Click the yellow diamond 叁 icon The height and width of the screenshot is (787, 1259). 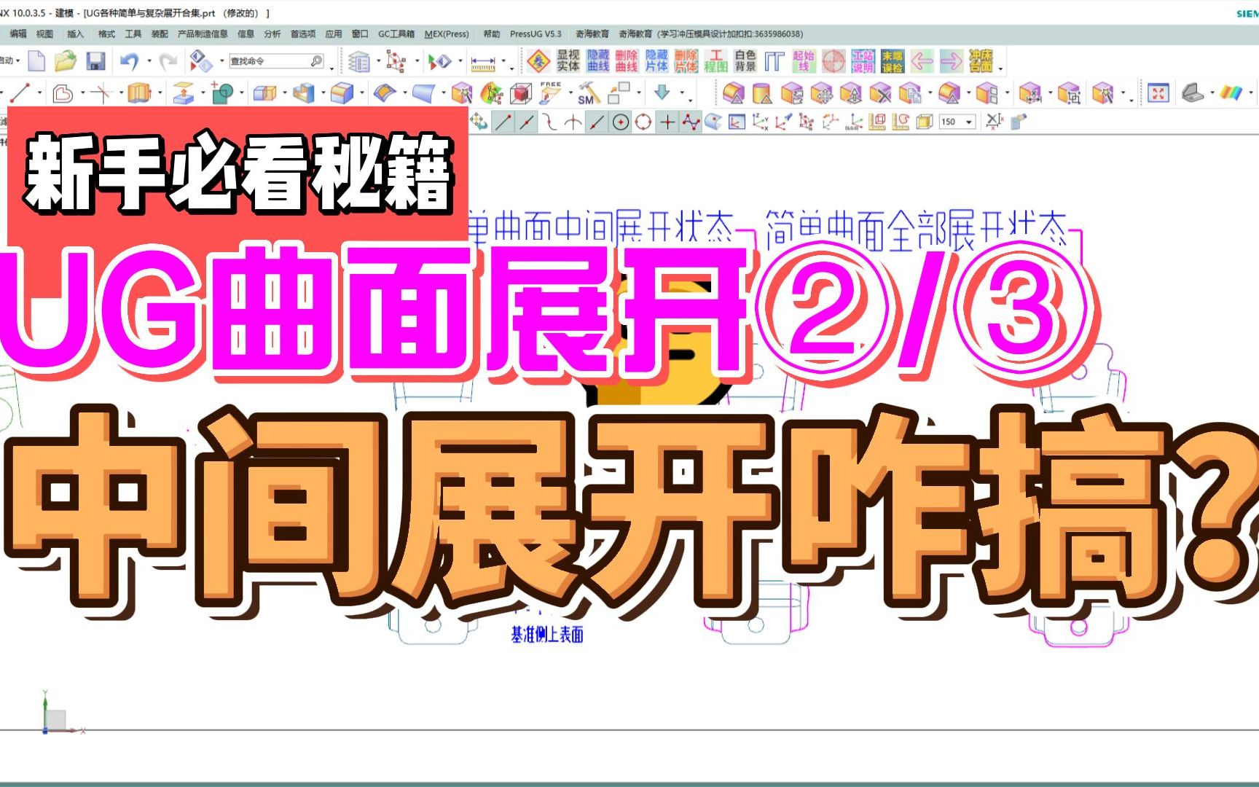[x=538, y=61]
